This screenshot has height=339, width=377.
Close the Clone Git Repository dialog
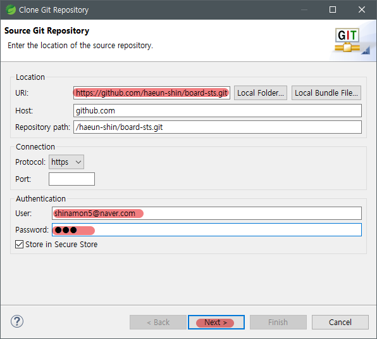[x=362, y=10]
